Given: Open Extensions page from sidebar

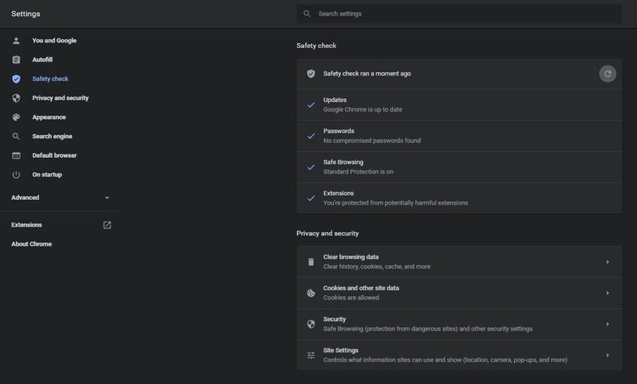Looking at the screenshot, I should 26,225.
